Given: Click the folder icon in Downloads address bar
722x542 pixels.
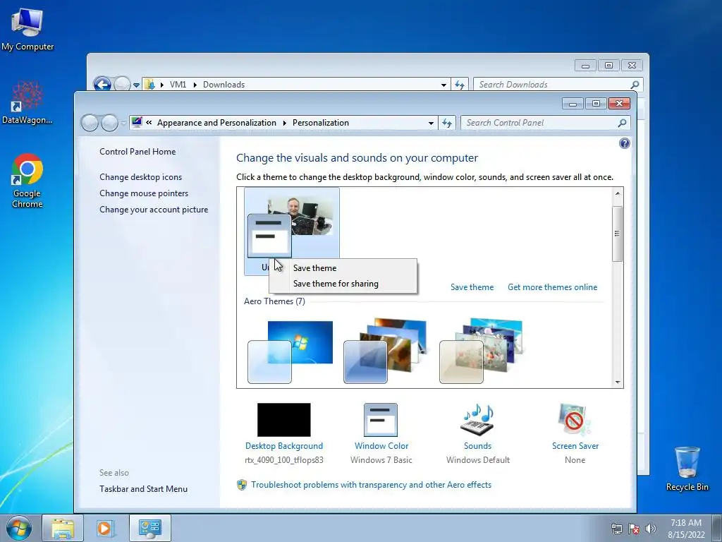Looking at the screenshot, I should 149,85.
